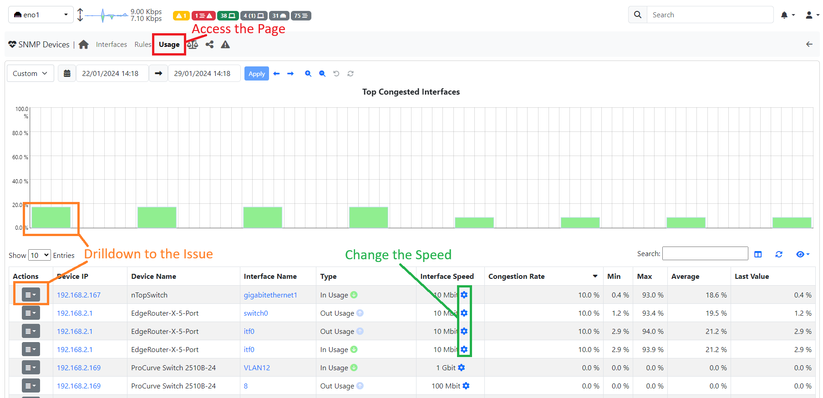
Task: Go back using the left arrow icon
Action: (809, 44)
